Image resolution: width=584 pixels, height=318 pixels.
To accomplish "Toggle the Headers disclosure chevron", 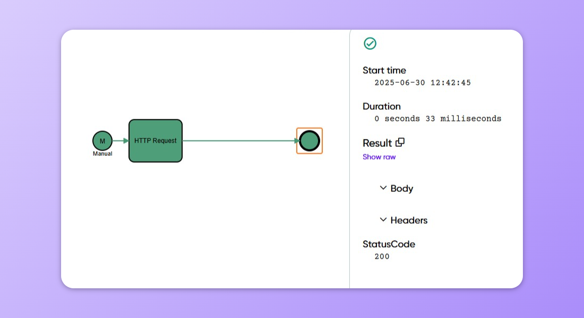I will tap(383, 219).
